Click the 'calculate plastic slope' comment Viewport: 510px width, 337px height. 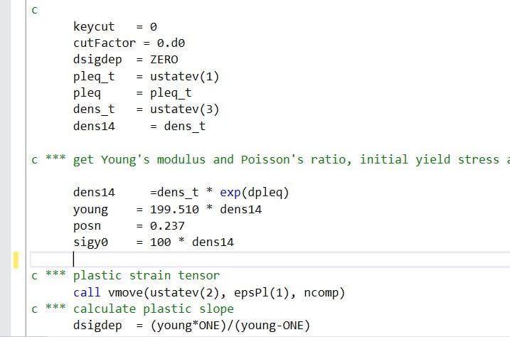[x=154, y=309]
